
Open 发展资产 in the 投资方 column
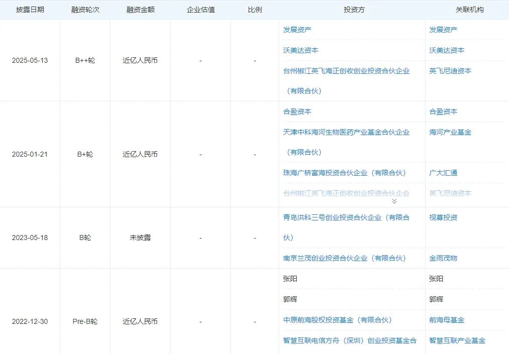click(297, 30)
